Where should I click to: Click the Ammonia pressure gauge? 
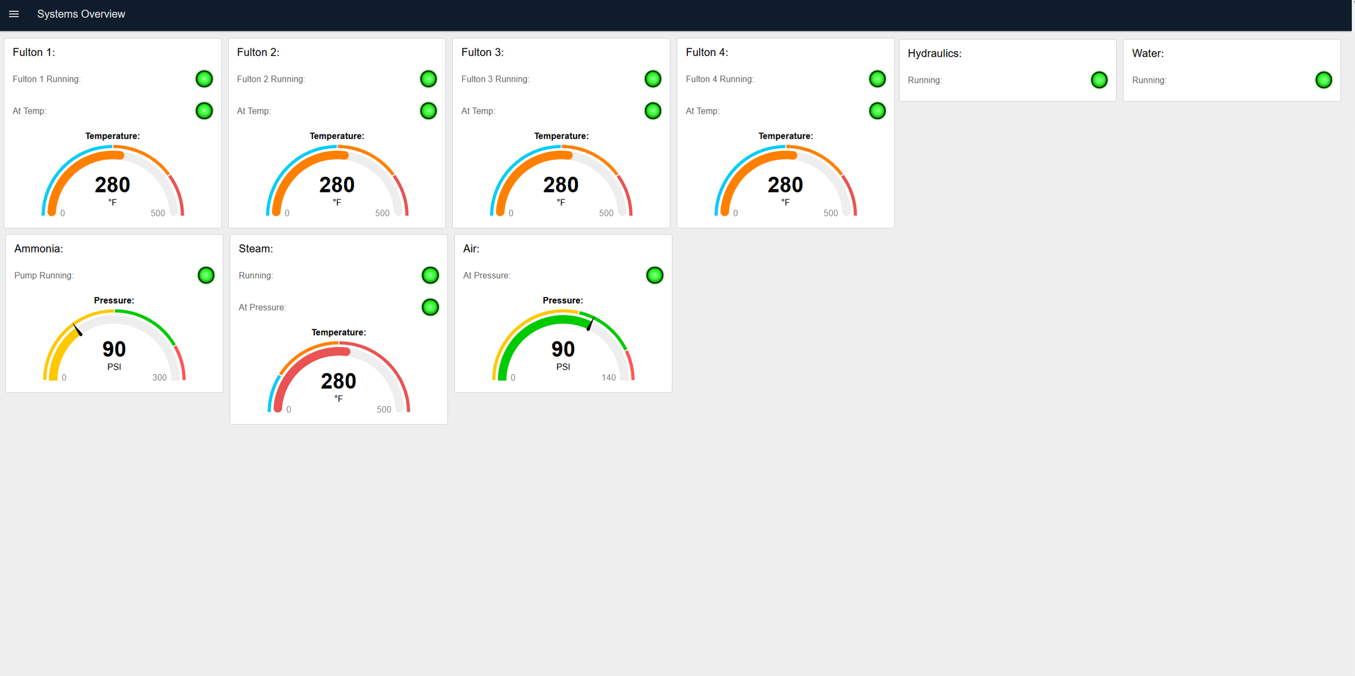tap(114, 345)
